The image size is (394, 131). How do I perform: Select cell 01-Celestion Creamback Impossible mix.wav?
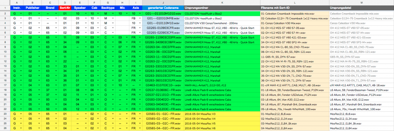click(x=294, y=14)
